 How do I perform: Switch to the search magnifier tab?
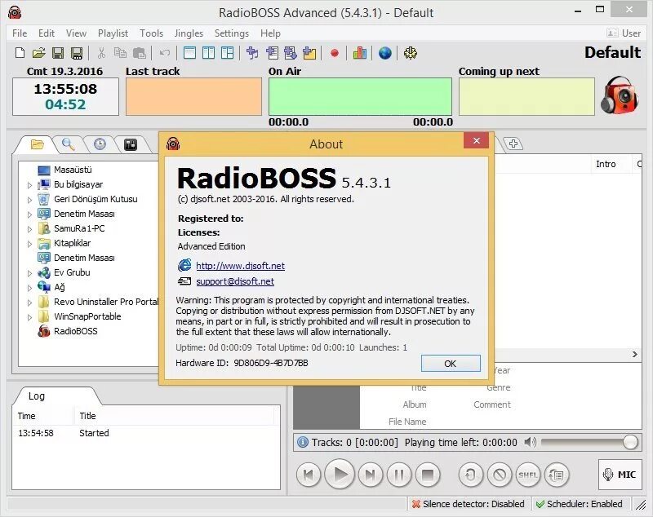point(68,144)
